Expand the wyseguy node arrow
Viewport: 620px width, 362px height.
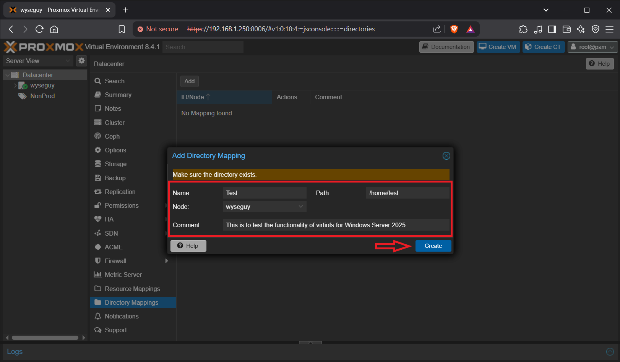(15, 86)
